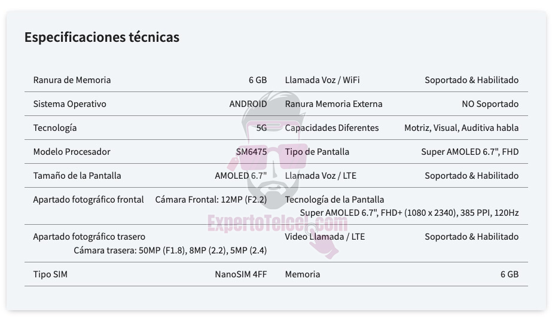This screenshot has height=321, width=555.
Task: Click the Tipo de Pantalla label
Action: 317,151
